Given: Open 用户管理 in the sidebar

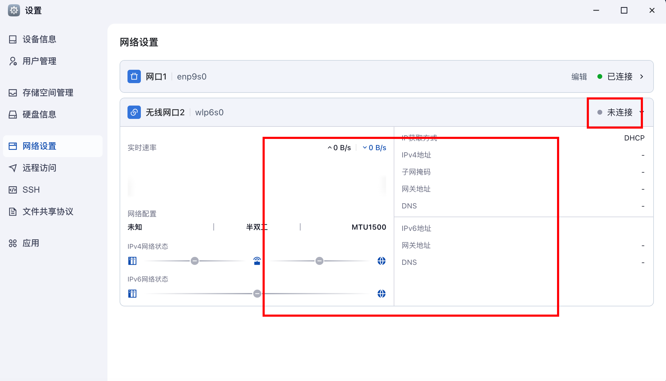Looking at the screenshot, I should tap(53, 61).
